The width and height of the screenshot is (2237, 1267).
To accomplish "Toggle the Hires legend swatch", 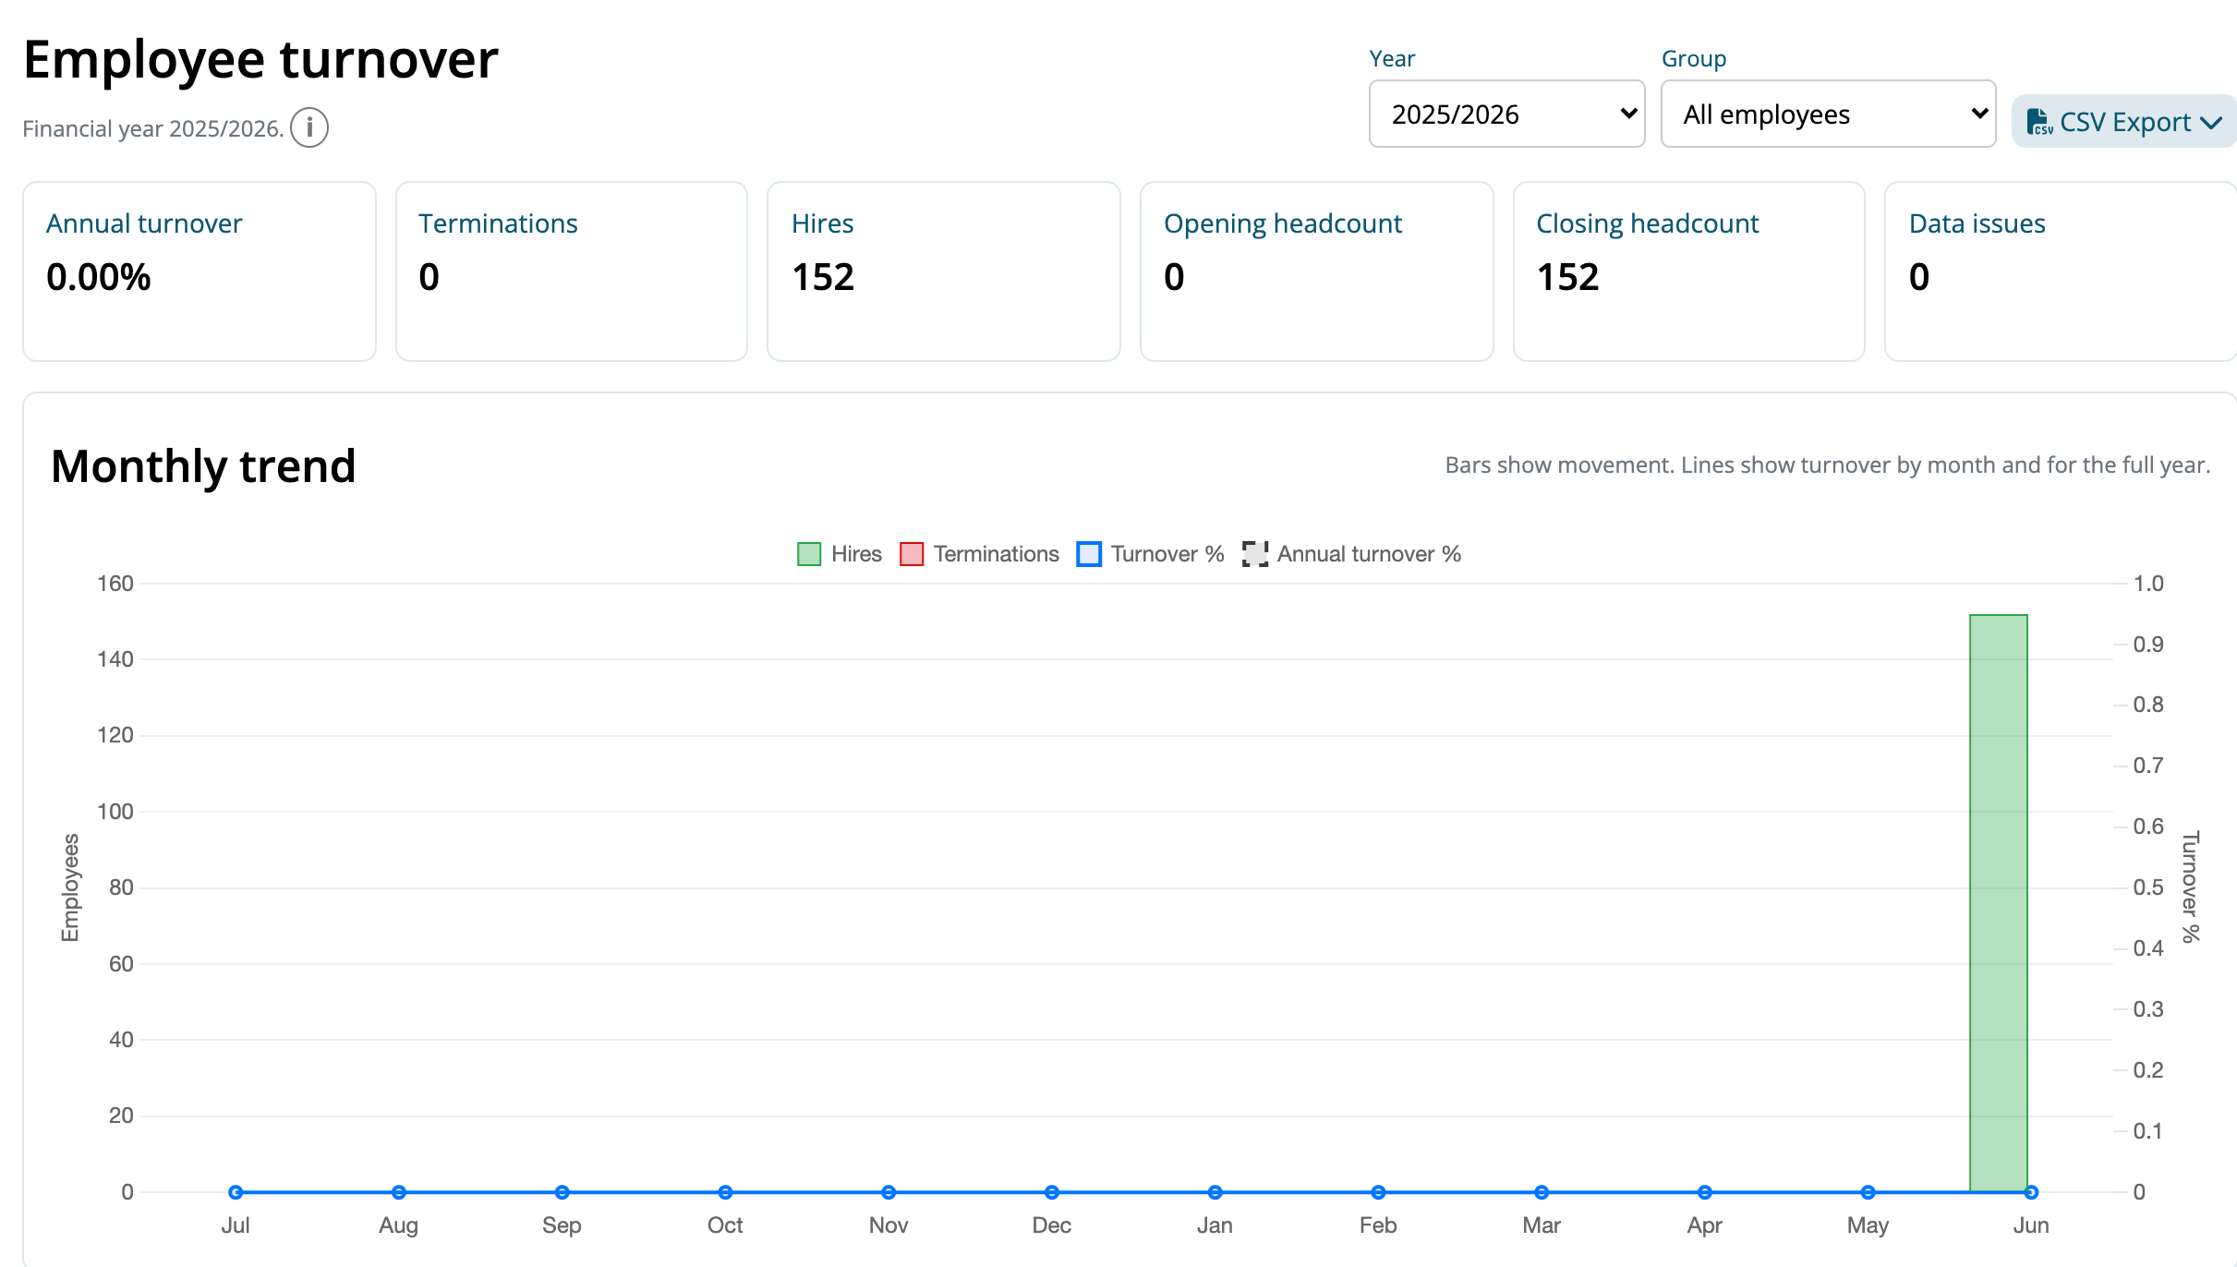I will [809, 554].
